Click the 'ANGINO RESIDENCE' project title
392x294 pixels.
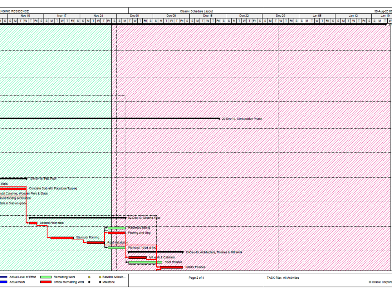14,11
